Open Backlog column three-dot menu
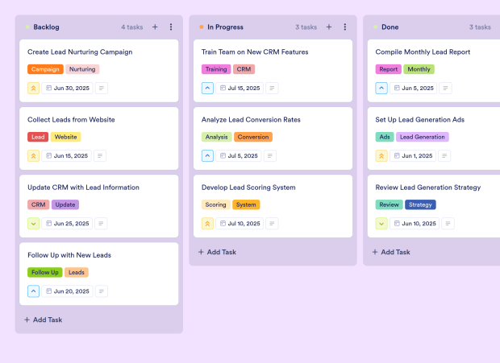The height and width of the screenshot is (363, 500). [171, 27]
